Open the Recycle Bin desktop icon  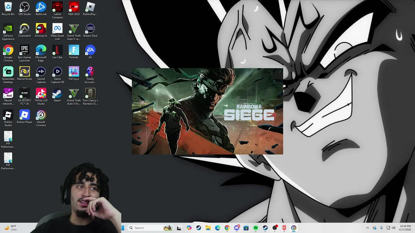[x=8, y=9]
